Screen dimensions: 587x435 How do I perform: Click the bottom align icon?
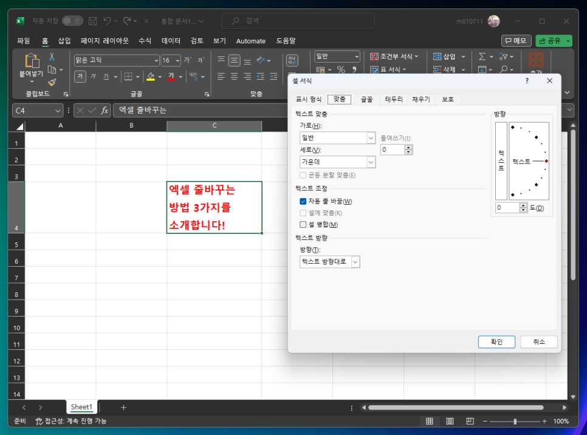point(247,61)
